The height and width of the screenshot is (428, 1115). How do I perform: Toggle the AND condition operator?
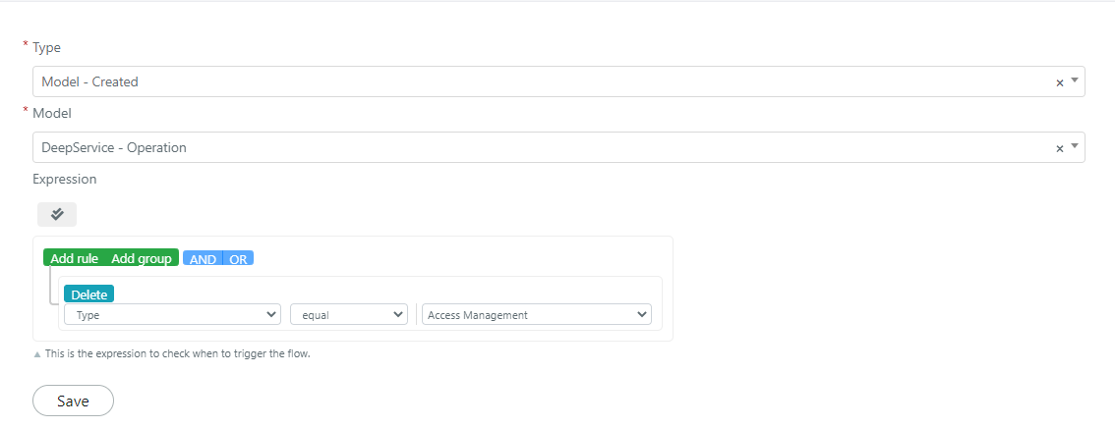pos(203,258)
